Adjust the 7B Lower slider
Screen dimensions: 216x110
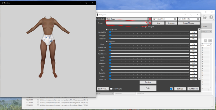point(149,39)
